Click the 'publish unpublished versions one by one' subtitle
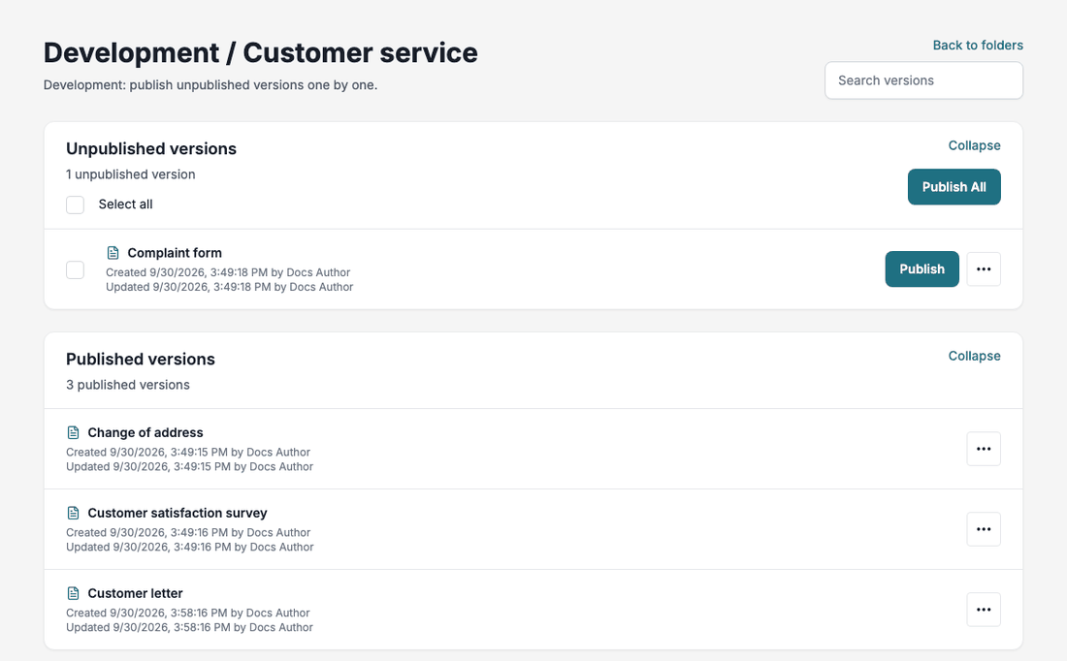This screenshot has width=1067, height=661. 210,85
